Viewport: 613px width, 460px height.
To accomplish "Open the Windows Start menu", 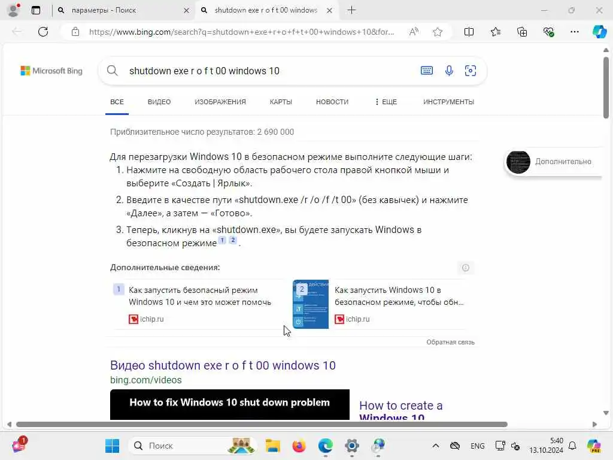I will [112, 446].
